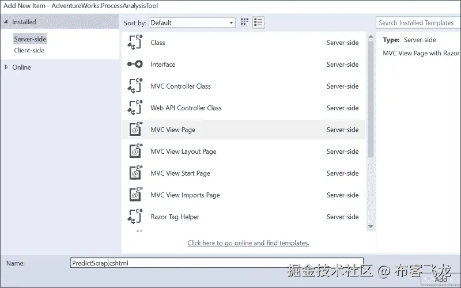Image resolution: width=461 pixels, height=288 pixels.
Task: Click the scrollbar down arrow in template list
Action: [x=371, y=226]
